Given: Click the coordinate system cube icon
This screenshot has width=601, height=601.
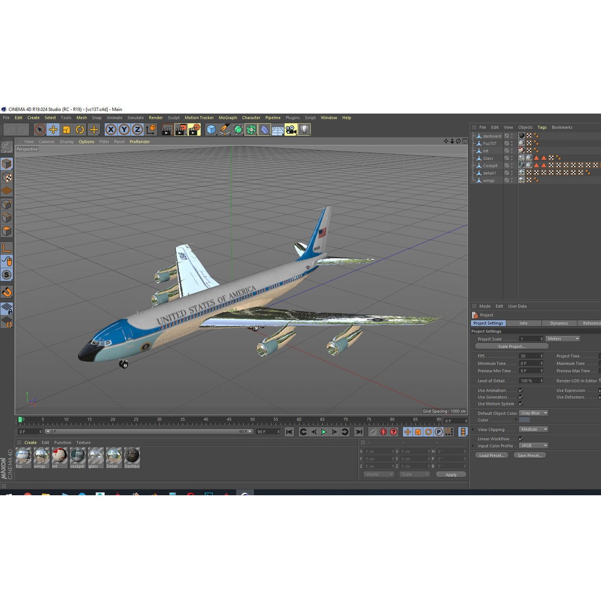Looking at the screenshot, I should (x=151, y=130).
